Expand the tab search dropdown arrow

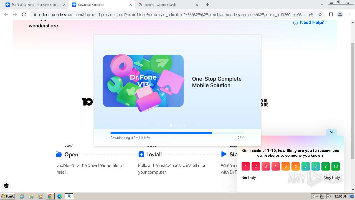pos(322,5)
